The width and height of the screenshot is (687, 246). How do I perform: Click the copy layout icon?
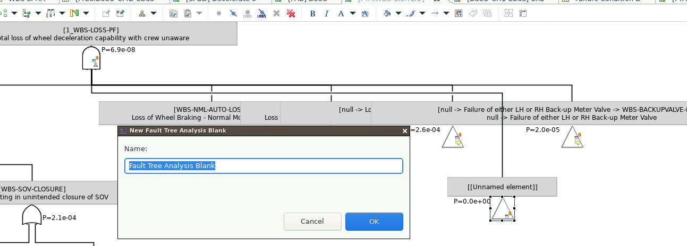coord(173,13)
